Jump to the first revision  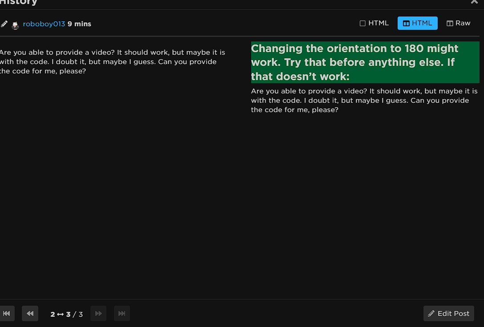pyautogui.click(x=7, y=314)
